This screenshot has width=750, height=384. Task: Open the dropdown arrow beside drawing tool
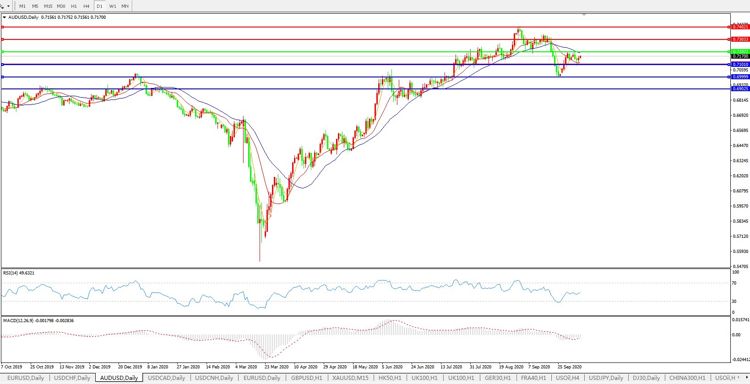[x=9, y=6]
